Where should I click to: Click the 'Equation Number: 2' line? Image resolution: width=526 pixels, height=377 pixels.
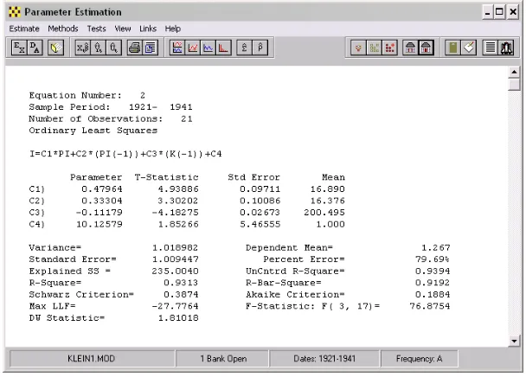(x=87, y=96)
